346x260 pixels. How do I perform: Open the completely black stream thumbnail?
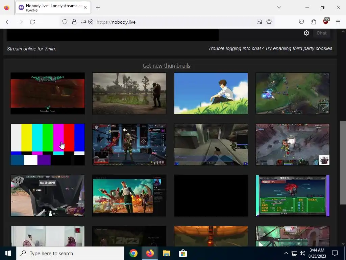pyautogui.click(x=211, y=196)
